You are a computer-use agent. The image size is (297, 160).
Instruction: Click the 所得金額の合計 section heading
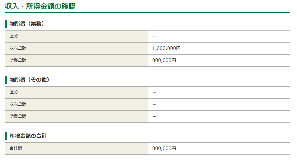[28, 136]
